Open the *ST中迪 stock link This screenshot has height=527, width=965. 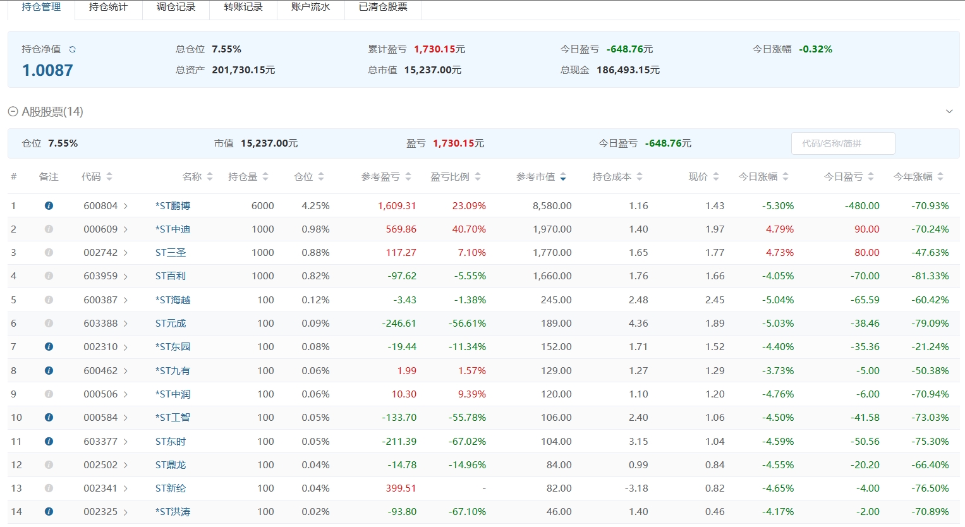point(173,229)
